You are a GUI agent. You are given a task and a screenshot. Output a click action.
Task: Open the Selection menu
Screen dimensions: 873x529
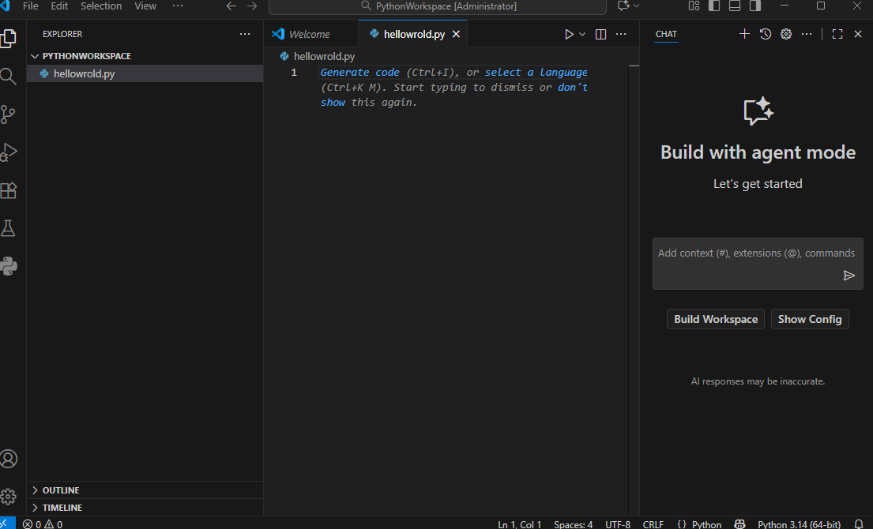click(101, 6)
